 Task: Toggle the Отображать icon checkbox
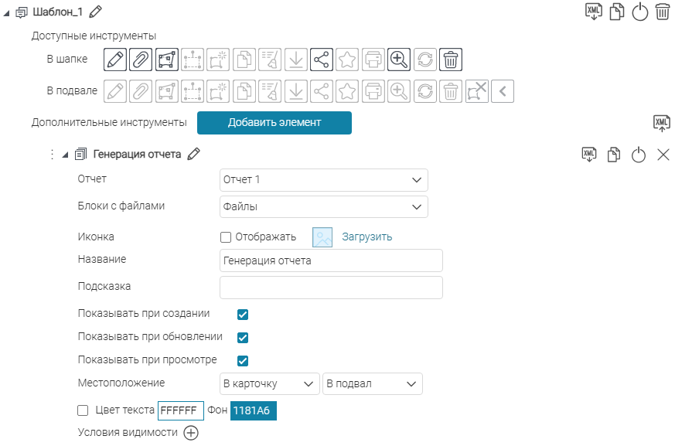point(226,237)
